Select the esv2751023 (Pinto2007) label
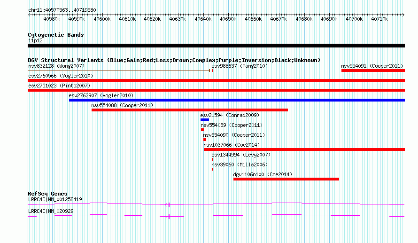This screenshot has height=243, width=418. pos(59,86)
